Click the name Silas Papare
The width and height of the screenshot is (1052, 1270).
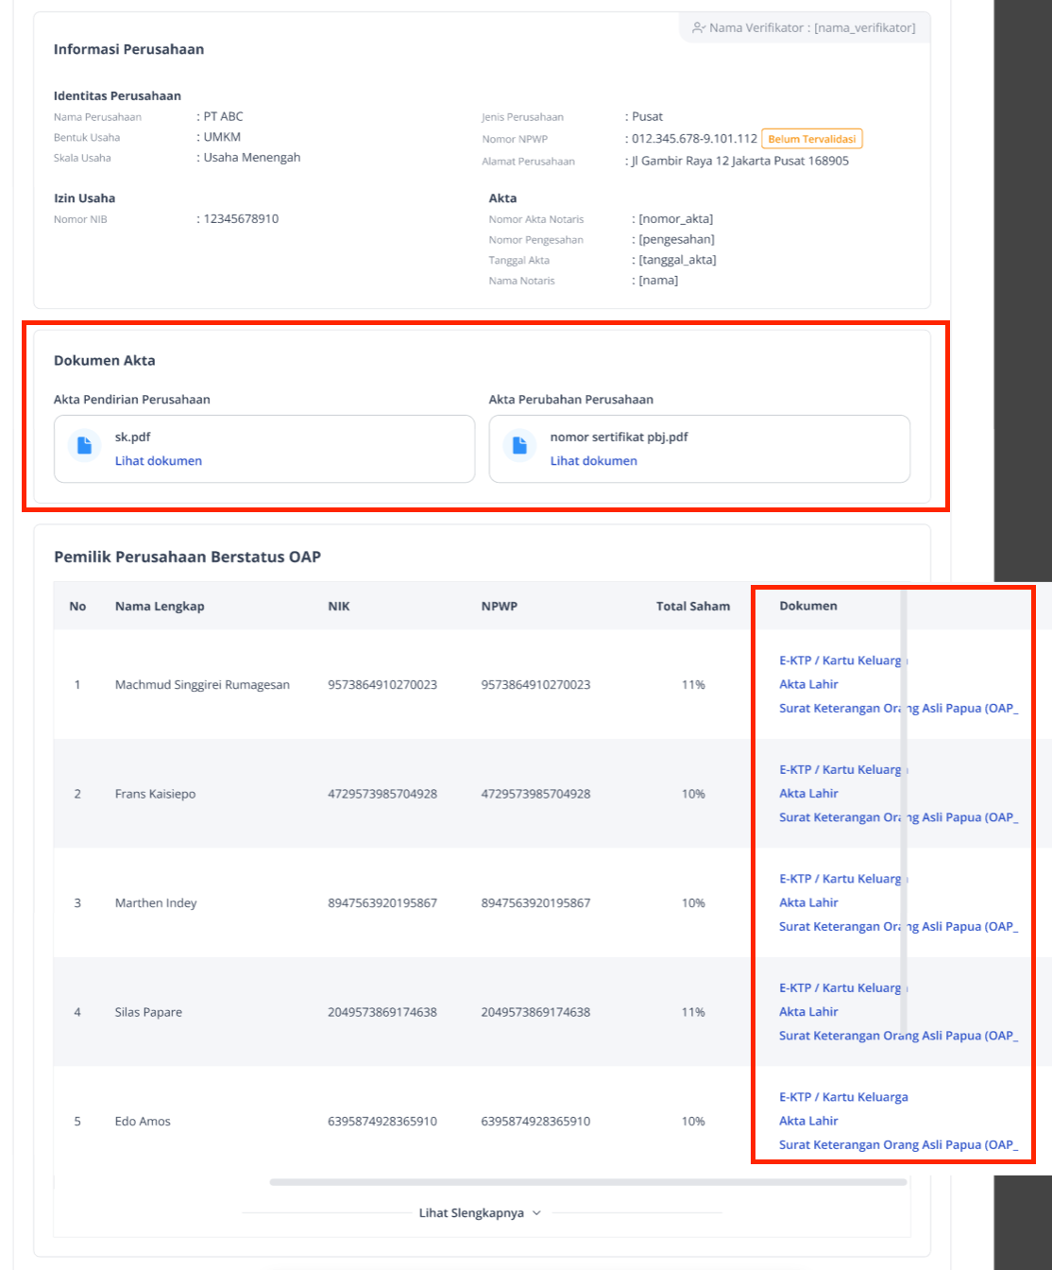tap(148, 1012)
